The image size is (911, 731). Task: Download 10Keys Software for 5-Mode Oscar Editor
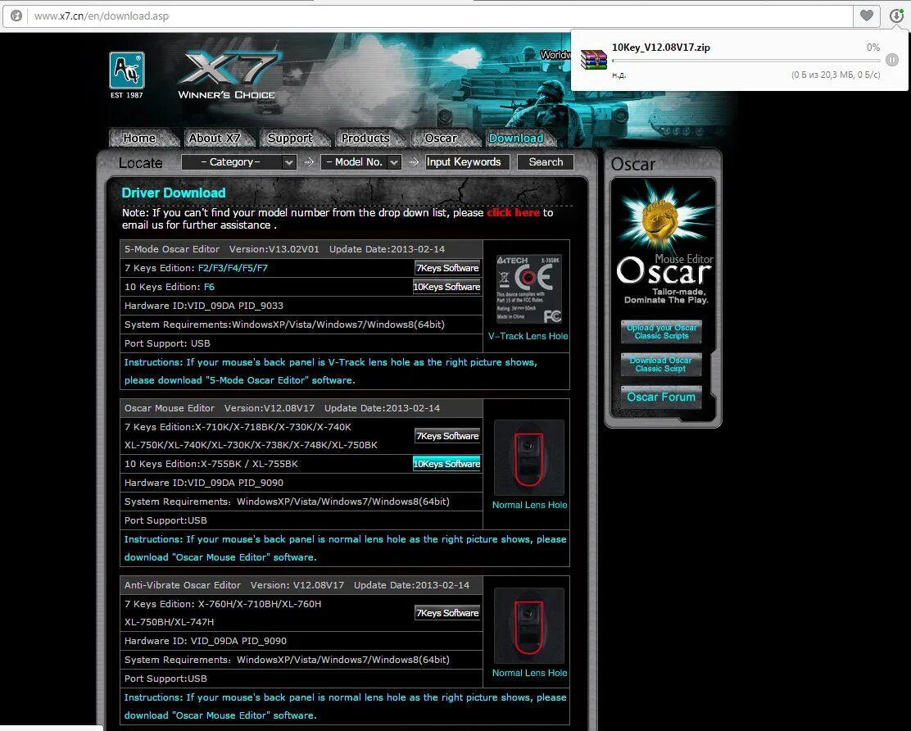[446, 287]
